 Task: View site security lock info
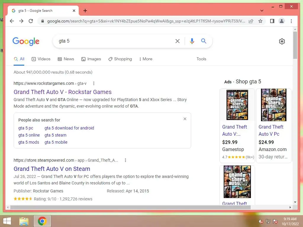coord(43,21)
